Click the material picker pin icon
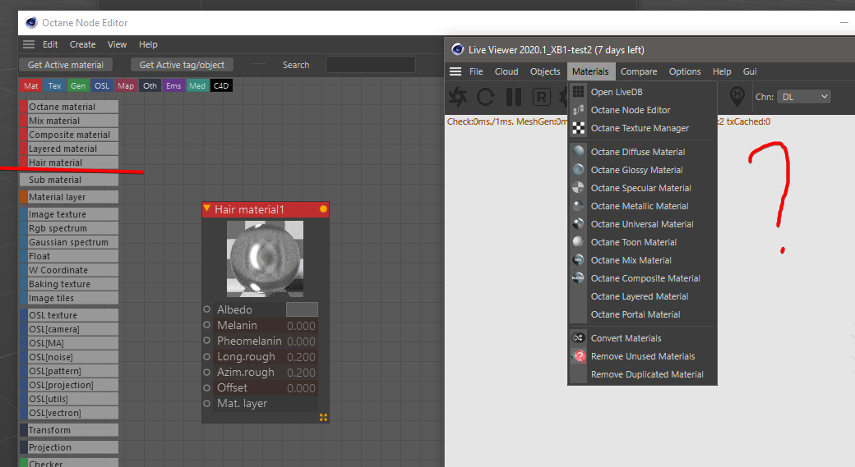Image resolution: width=855 pixels, height=467 pixels. [737, 96]
